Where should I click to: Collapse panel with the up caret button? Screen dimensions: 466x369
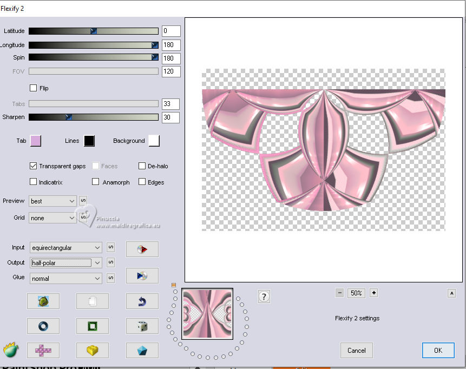point(451,294)
